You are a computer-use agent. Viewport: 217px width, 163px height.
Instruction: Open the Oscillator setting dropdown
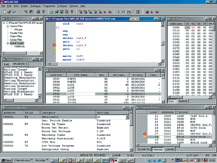pyautogui.click(x=127, y=117)
